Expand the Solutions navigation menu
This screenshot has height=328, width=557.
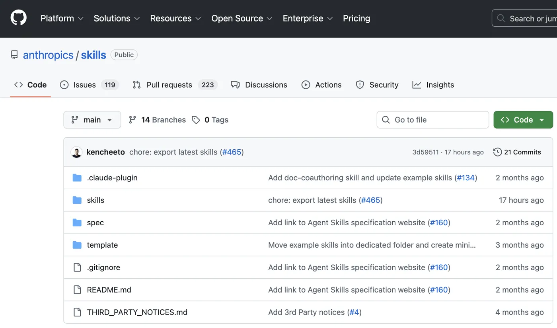[x=117, y=18]
